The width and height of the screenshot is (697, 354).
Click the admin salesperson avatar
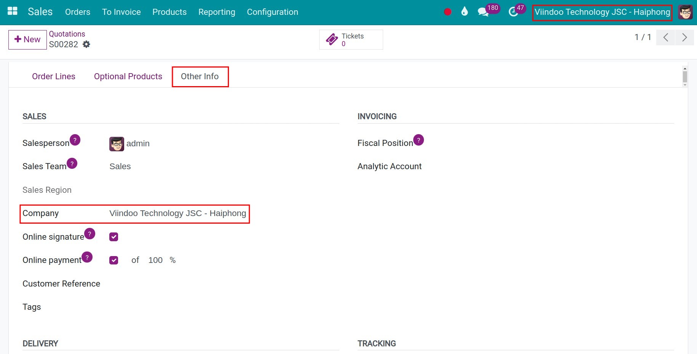117,144
